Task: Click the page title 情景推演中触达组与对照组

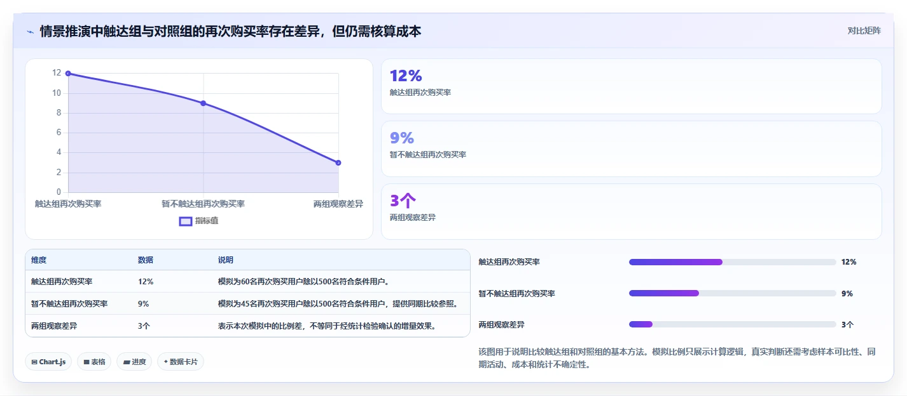Action: pos(230,31)
